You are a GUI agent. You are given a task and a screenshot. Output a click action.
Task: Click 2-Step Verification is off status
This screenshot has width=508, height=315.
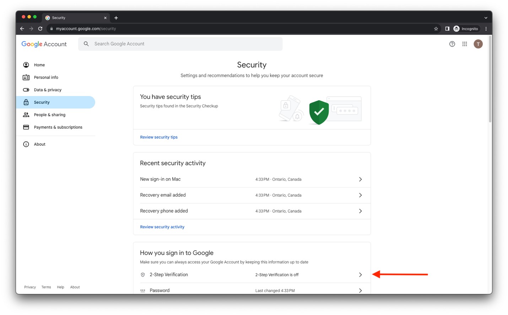(x=277, y=275)
